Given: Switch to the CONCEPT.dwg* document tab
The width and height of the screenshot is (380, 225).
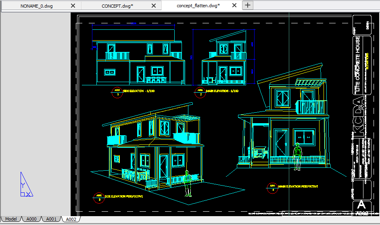Looking at the screenshot, I should click(117, 6).
